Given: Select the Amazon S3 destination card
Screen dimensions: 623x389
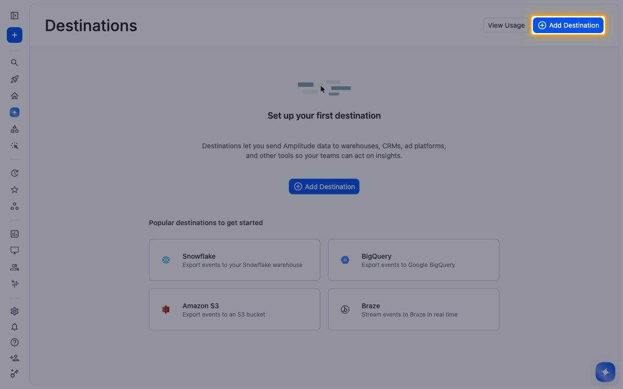Looking at the screenshot, I should (235, 309).
